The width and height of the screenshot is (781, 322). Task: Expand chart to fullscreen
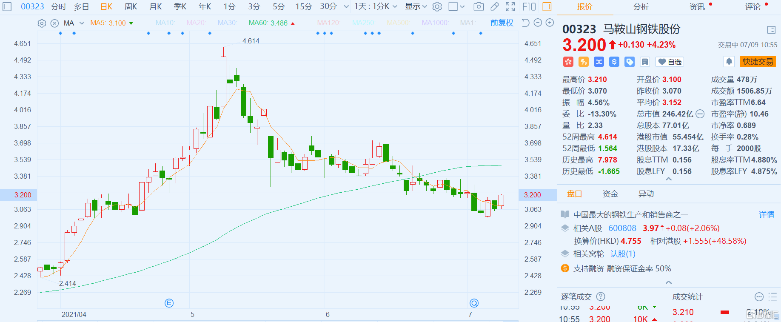tap(510, 6)
